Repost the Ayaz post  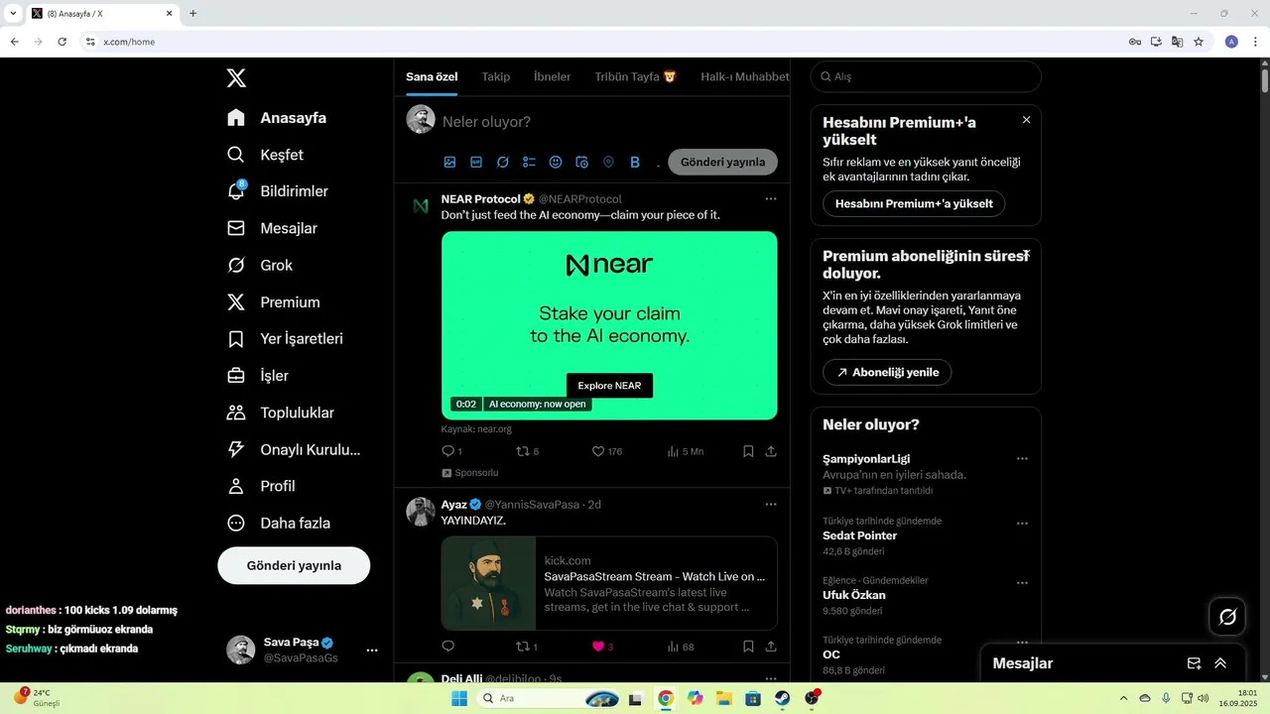click(523, 647)
